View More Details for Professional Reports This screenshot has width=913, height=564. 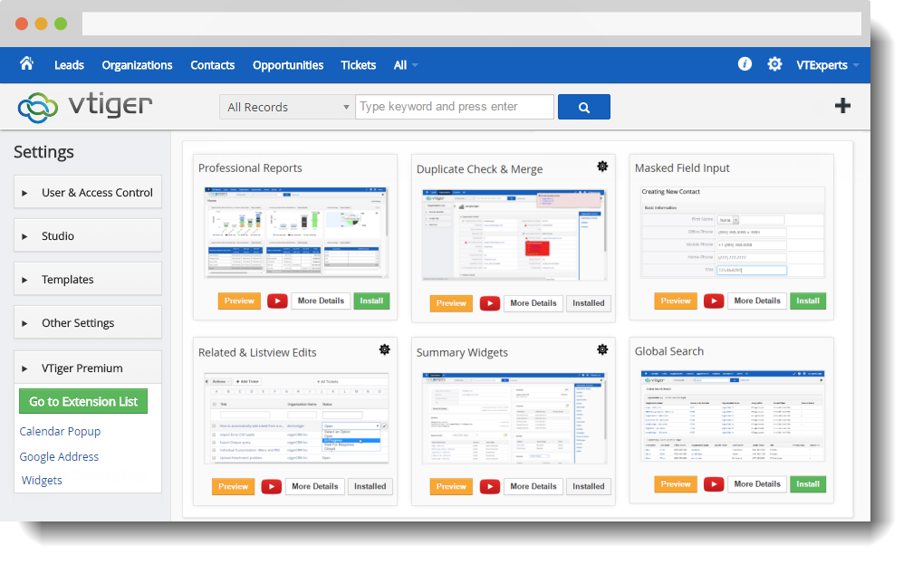321,301
